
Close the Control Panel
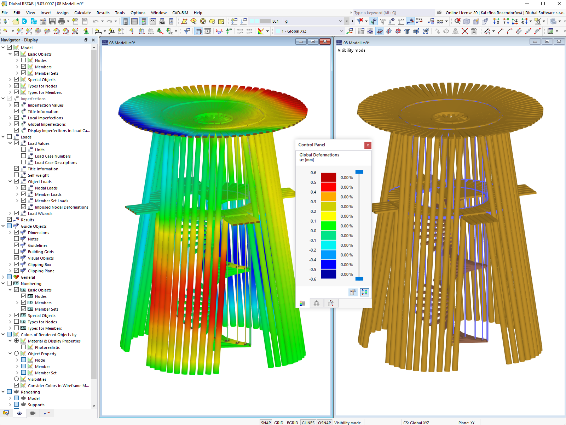click(x=368, y=145)
